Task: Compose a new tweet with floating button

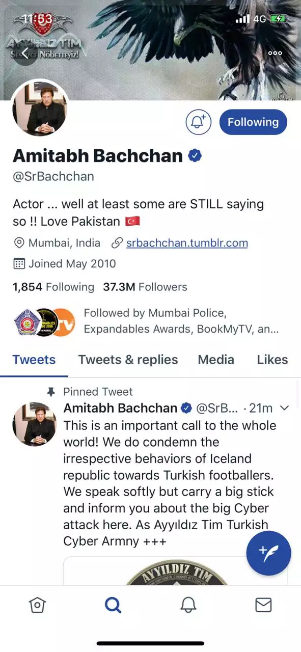Action: click(x=268, y=553)
